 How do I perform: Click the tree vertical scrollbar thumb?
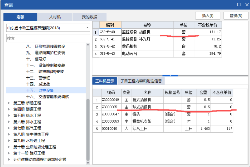pos(88,130)
